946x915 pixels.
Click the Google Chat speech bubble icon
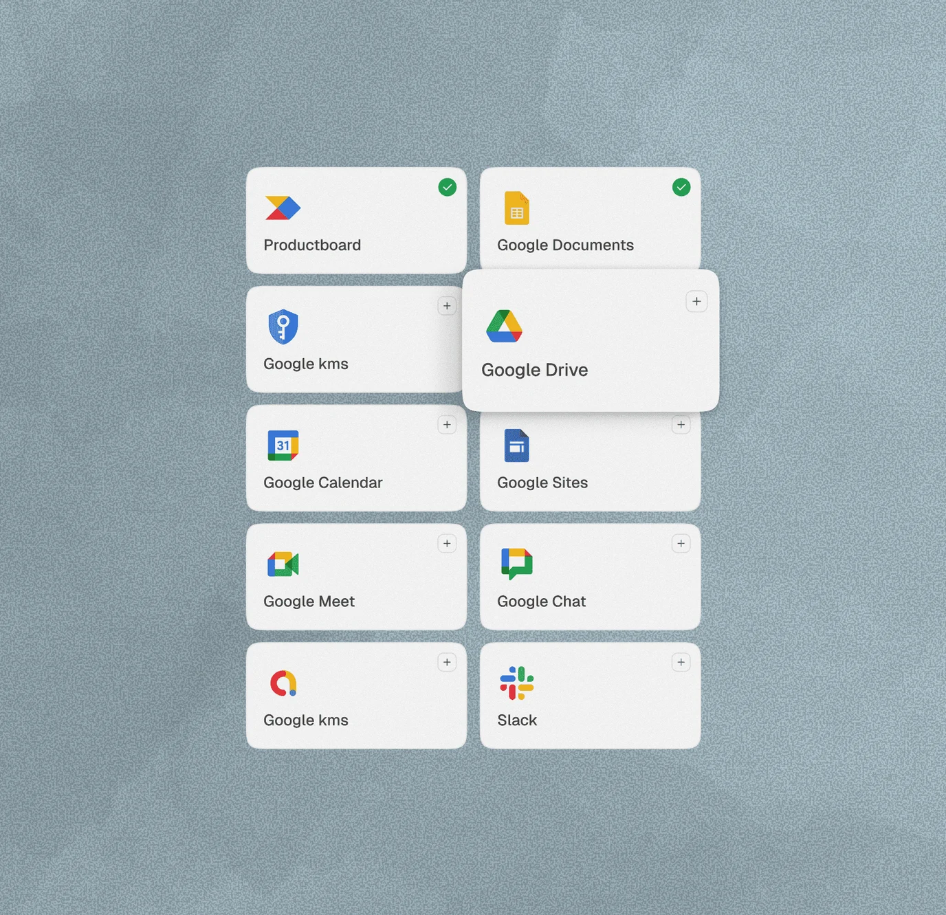(517, 564)
